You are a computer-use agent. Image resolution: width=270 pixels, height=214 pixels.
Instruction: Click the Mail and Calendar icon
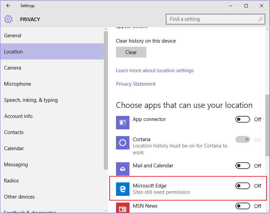tap(122, 169)
